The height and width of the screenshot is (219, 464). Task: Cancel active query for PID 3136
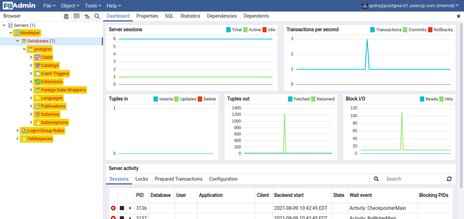coord(121,208)
